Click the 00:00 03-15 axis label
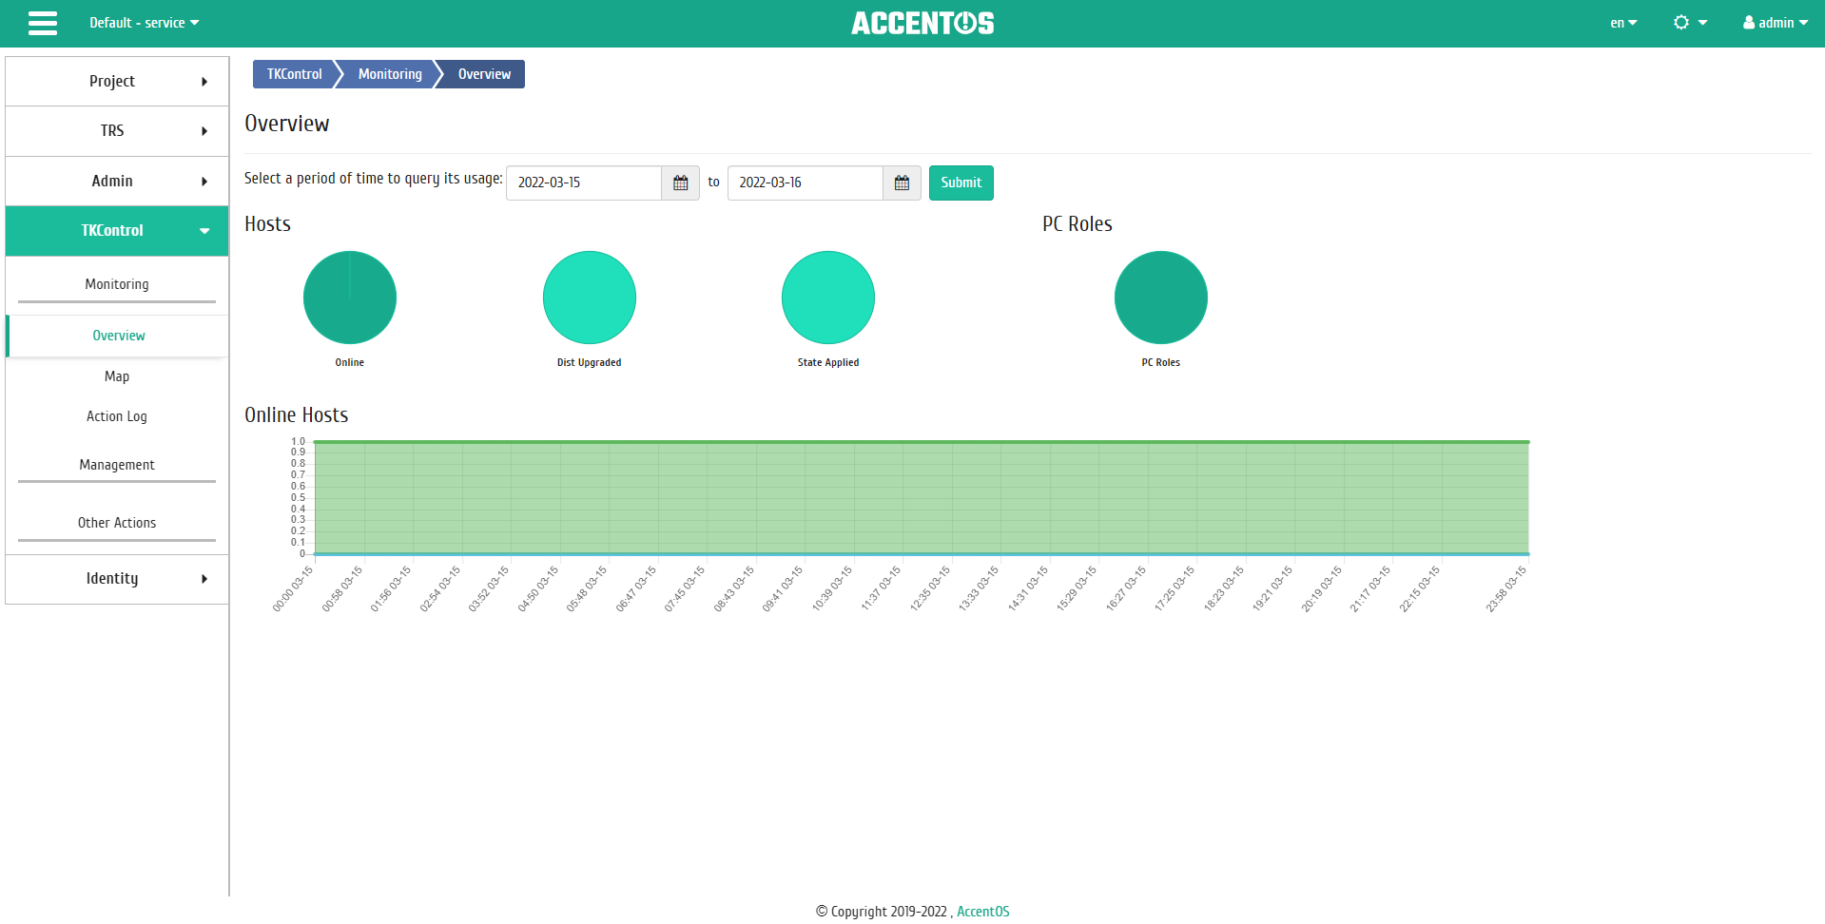Image resolution: width=1825 pixels, height=924 pixels. pos(293,588)
